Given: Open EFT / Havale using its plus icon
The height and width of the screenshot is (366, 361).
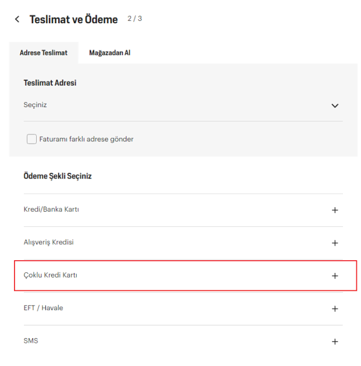Looking at the screenshot, I should (x=335, y=308).
